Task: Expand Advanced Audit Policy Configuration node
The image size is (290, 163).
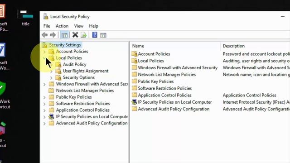Action: click(44, 124)
